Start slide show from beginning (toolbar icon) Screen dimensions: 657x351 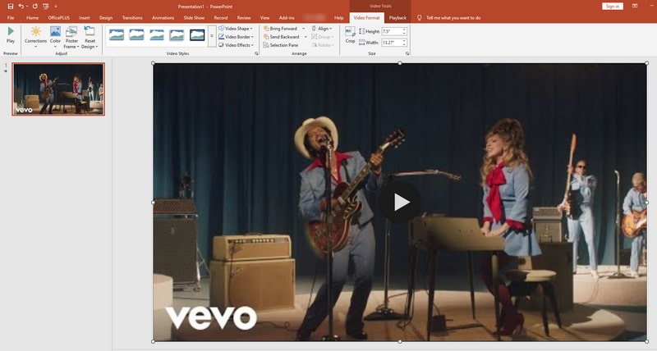46,7
